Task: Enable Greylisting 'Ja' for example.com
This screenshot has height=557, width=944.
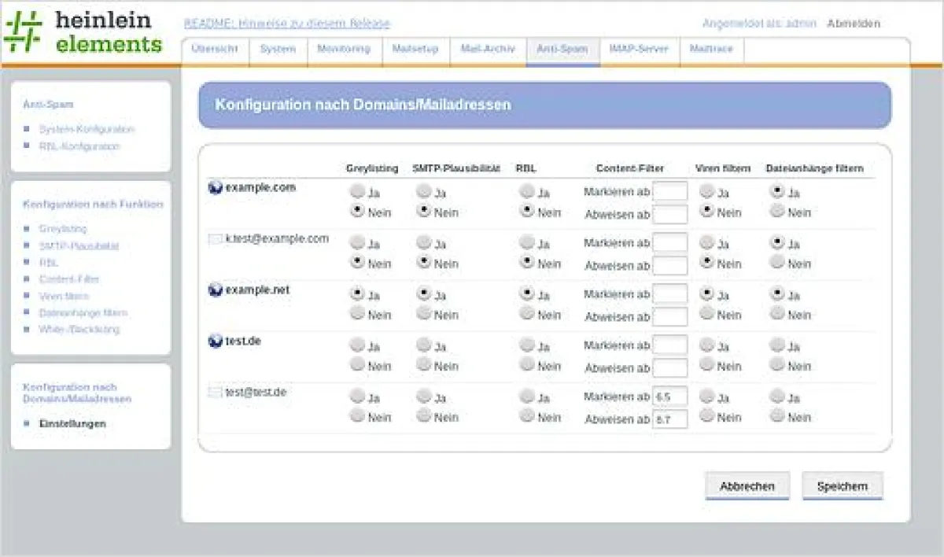Action: (x=358, y=191)
